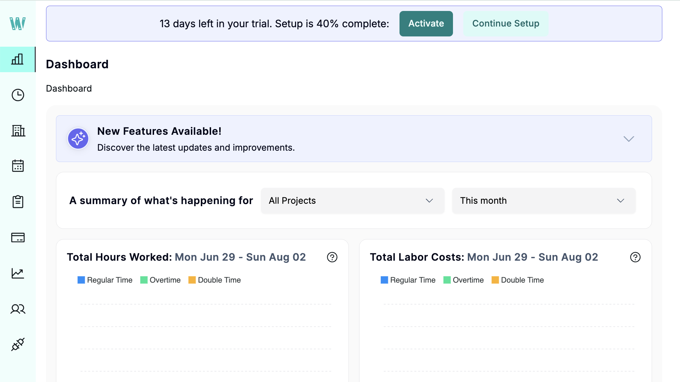Viewport: 680px width, 382px height.
Task: Open the payments card icon
Action: [x=18, y=237]
